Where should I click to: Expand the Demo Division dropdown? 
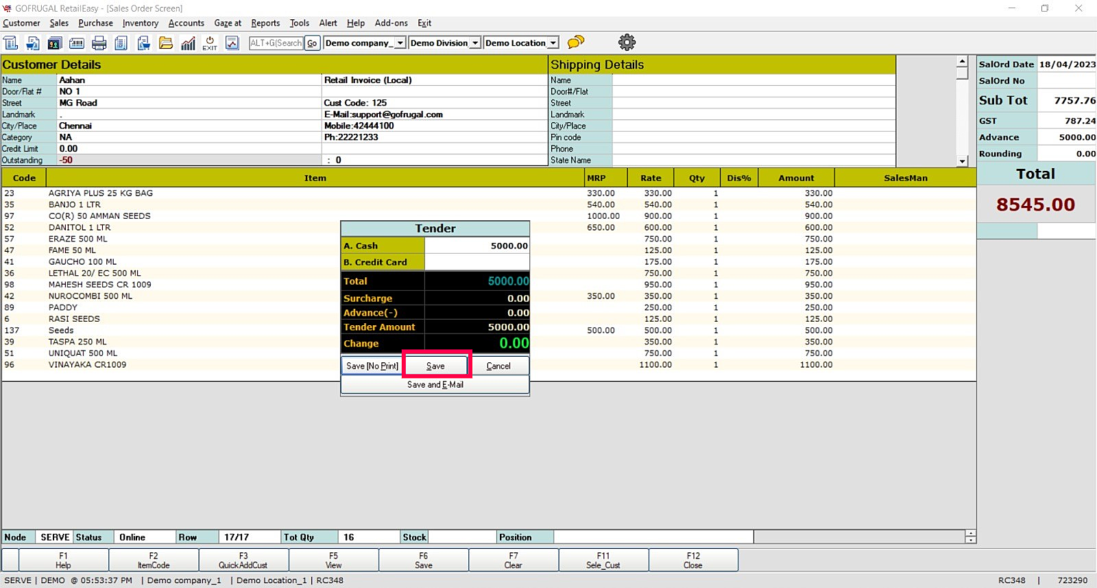474,43
